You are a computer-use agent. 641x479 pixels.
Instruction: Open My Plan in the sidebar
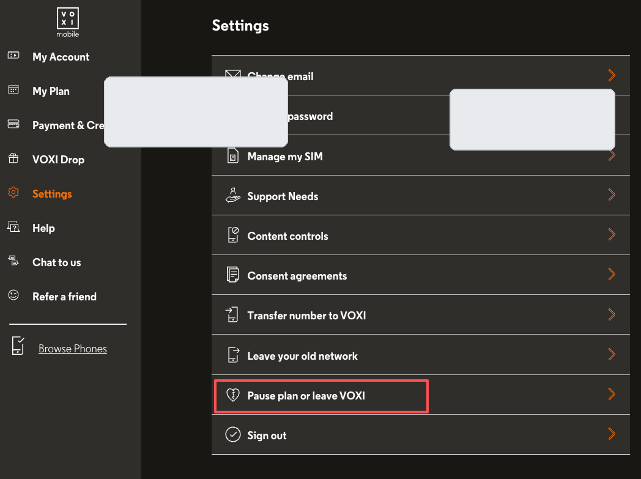51,91
